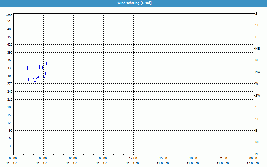Viewport: 267px width, 167px height.
Task: Select the 06:00 time axis label
Action: (73, 158)
